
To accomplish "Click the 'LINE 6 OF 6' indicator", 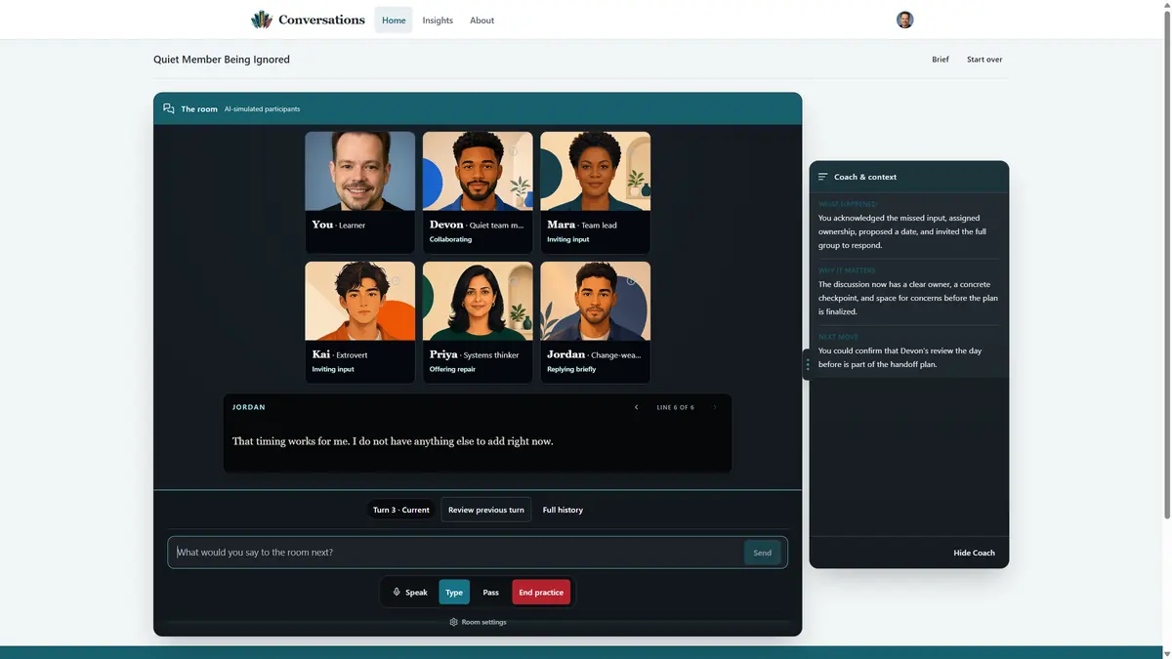I will pyautogui.click(x=676, y=407).
